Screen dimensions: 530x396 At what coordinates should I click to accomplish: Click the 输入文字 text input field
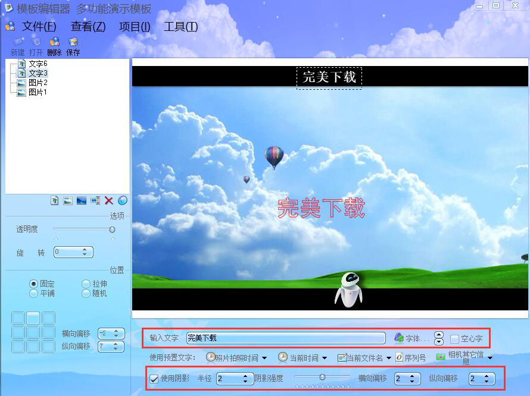pyautogui.click(x=286, y=338)
